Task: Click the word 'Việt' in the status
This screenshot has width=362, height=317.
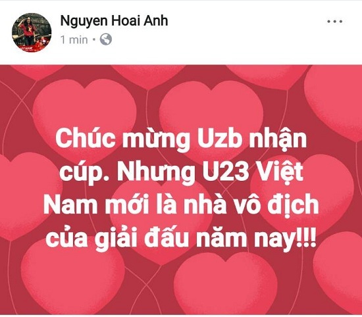Action: click(280, 172)
